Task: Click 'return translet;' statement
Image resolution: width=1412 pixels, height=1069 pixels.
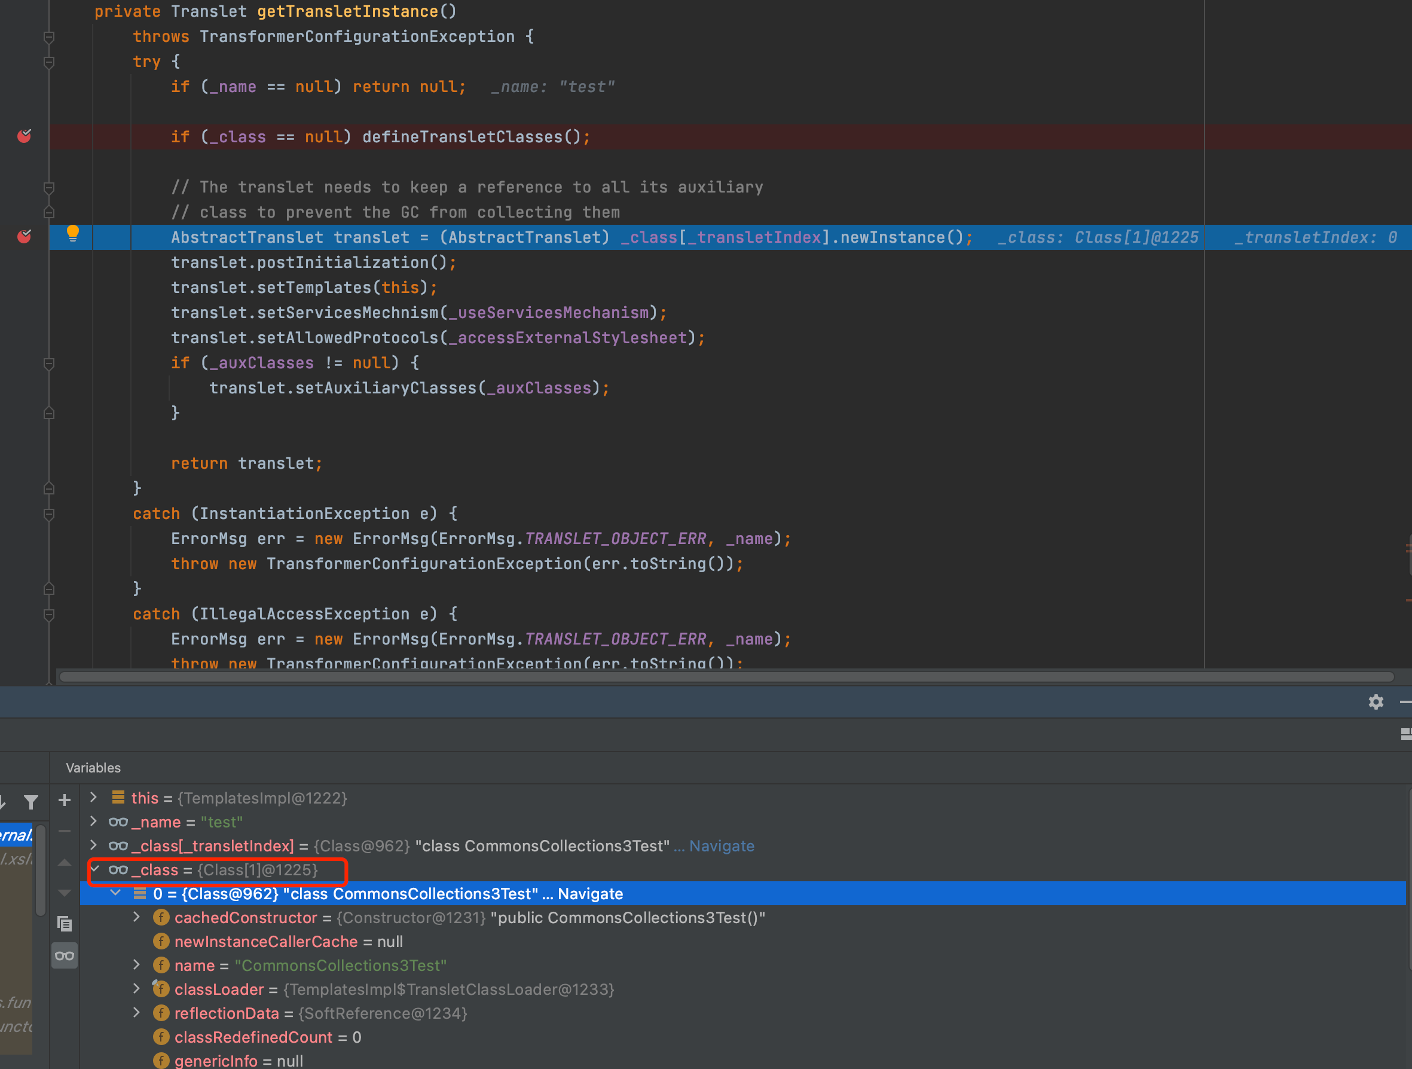Action: coord(246,463)
